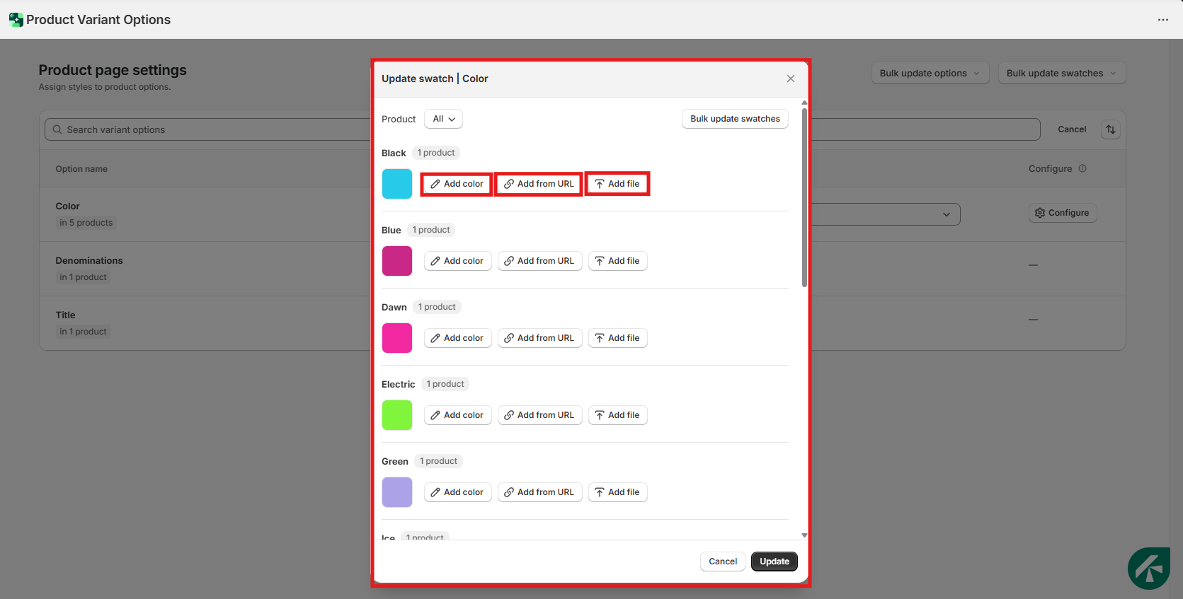Open the three-dot menu at top right
This screenshot has height=599, width=1183.
click(x=1162, y=20)
